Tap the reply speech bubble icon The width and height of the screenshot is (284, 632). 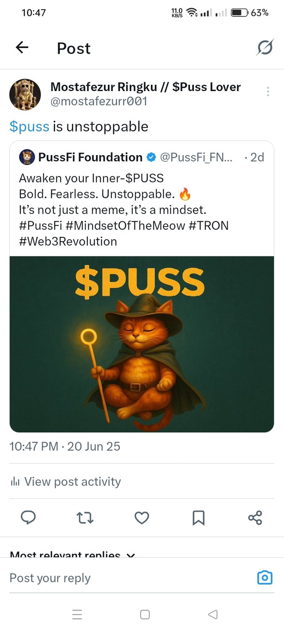[28, 518]
